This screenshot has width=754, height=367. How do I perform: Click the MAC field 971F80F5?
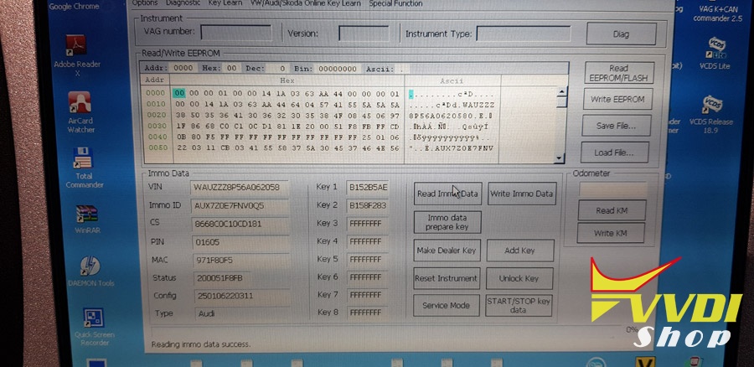[x=241, y=260]
